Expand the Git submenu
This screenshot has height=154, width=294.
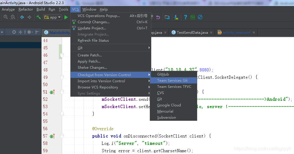111,48
